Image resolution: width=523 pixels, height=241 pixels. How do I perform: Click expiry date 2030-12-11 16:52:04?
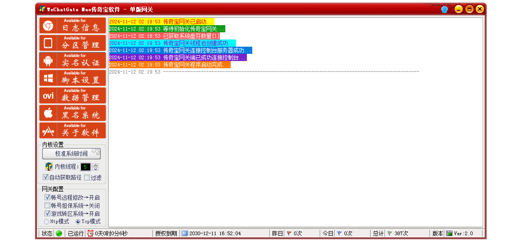click(215, 233)
